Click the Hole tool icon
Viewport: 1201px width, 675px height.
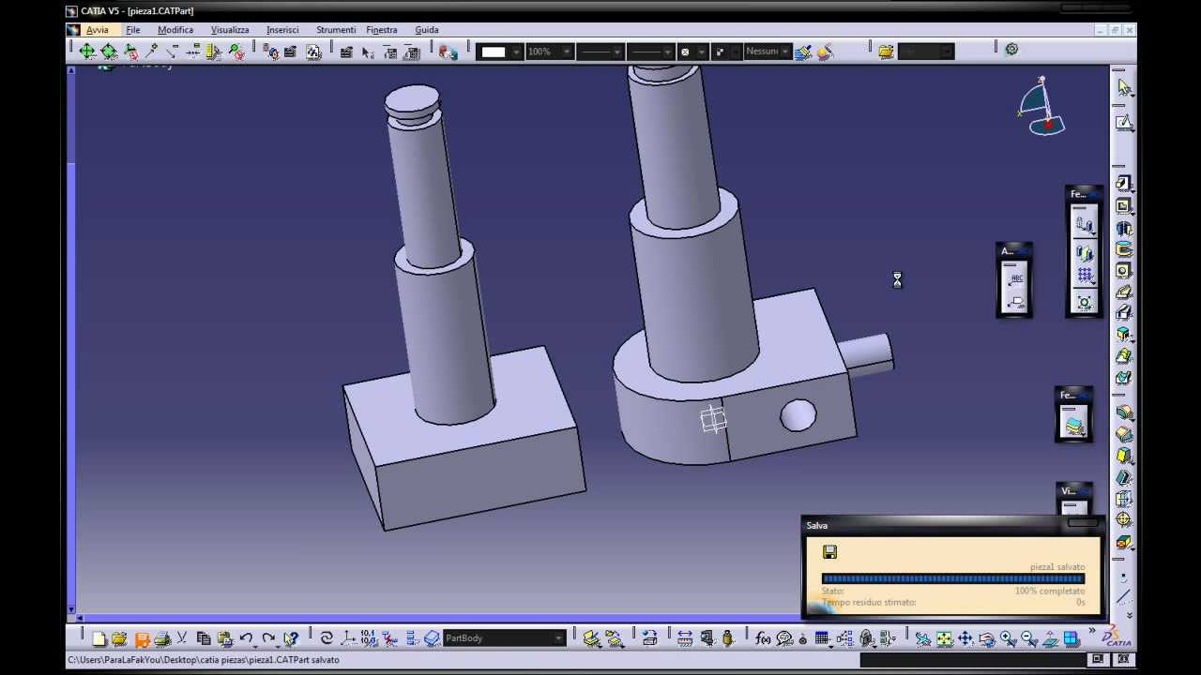click(1124, 271)
